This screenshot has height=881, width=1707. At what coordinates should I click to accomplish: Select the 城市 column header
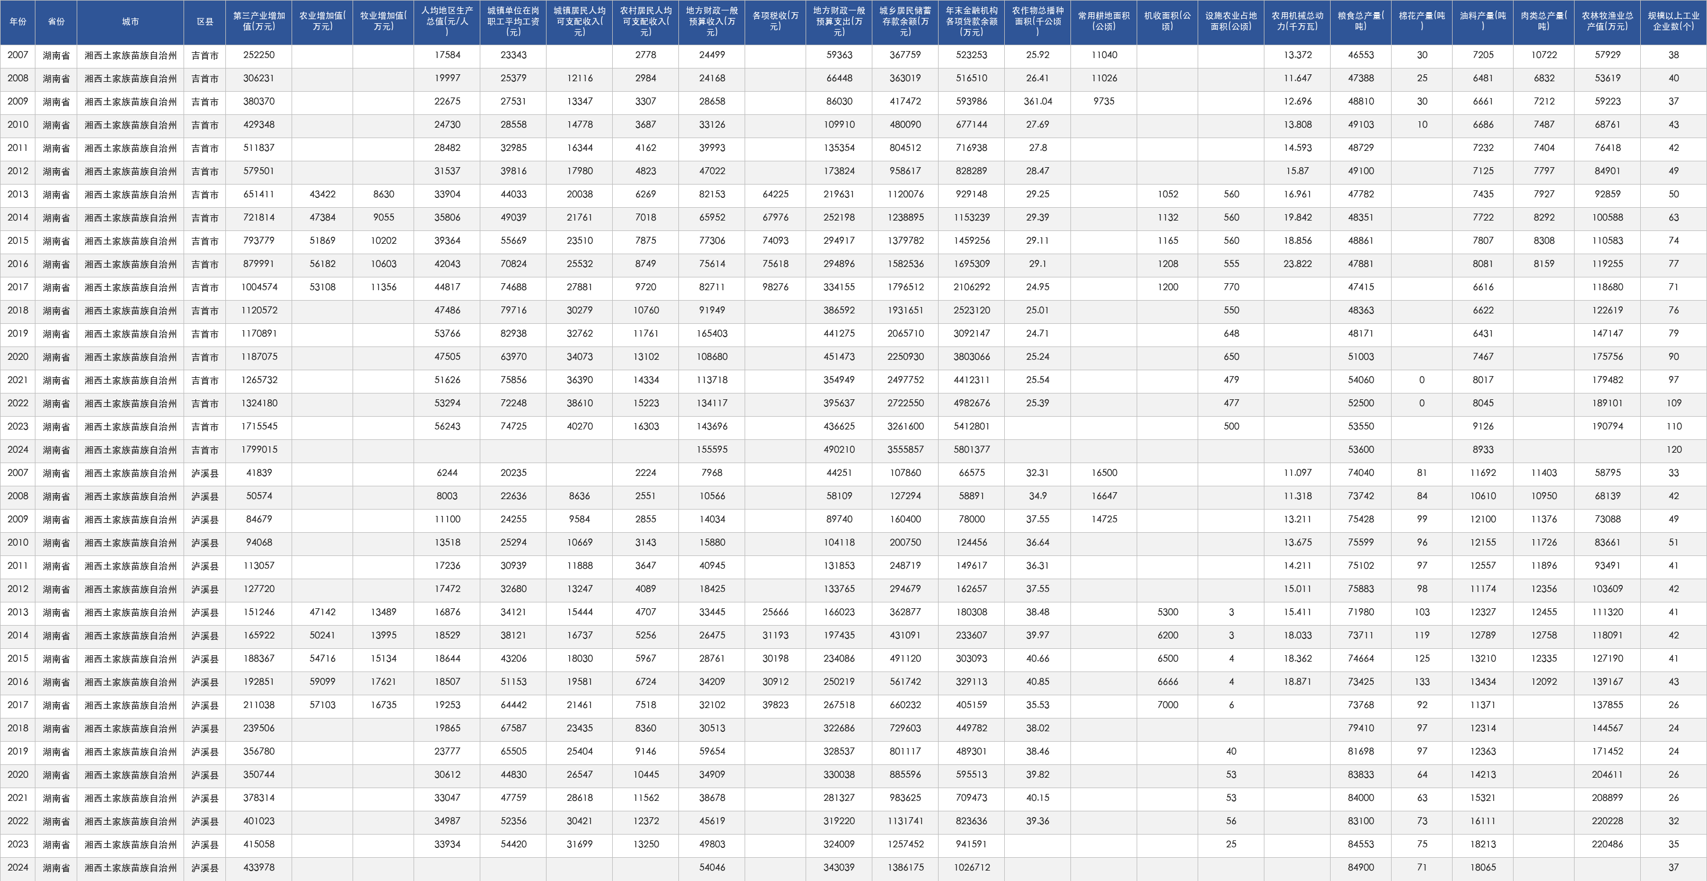coord(131,22)
